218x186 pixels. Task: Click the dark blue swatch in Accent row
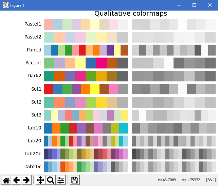pos(91,63)
